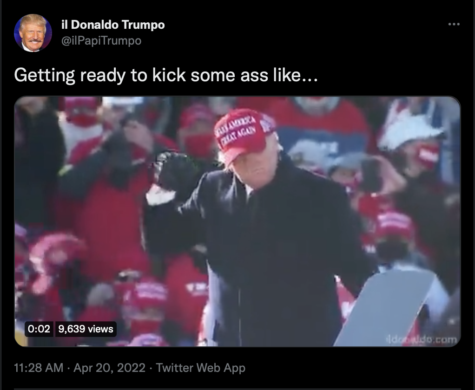Open the Twitter Web App source link
The height and width of the screenshot is (390, 475).
click(200, 368)
